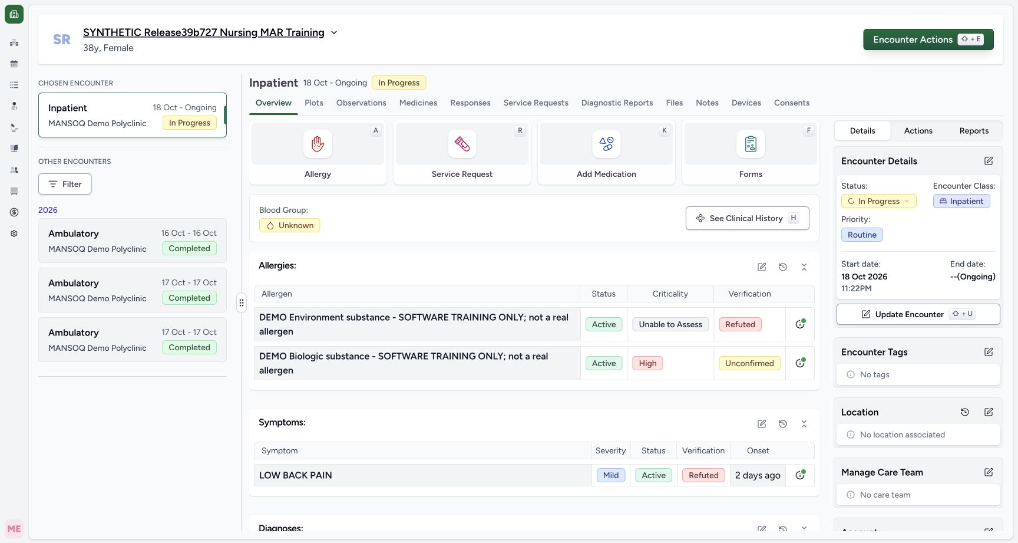Open Add Medication pills icon
Screen dimensions: 1018x543
coord(606,144)
